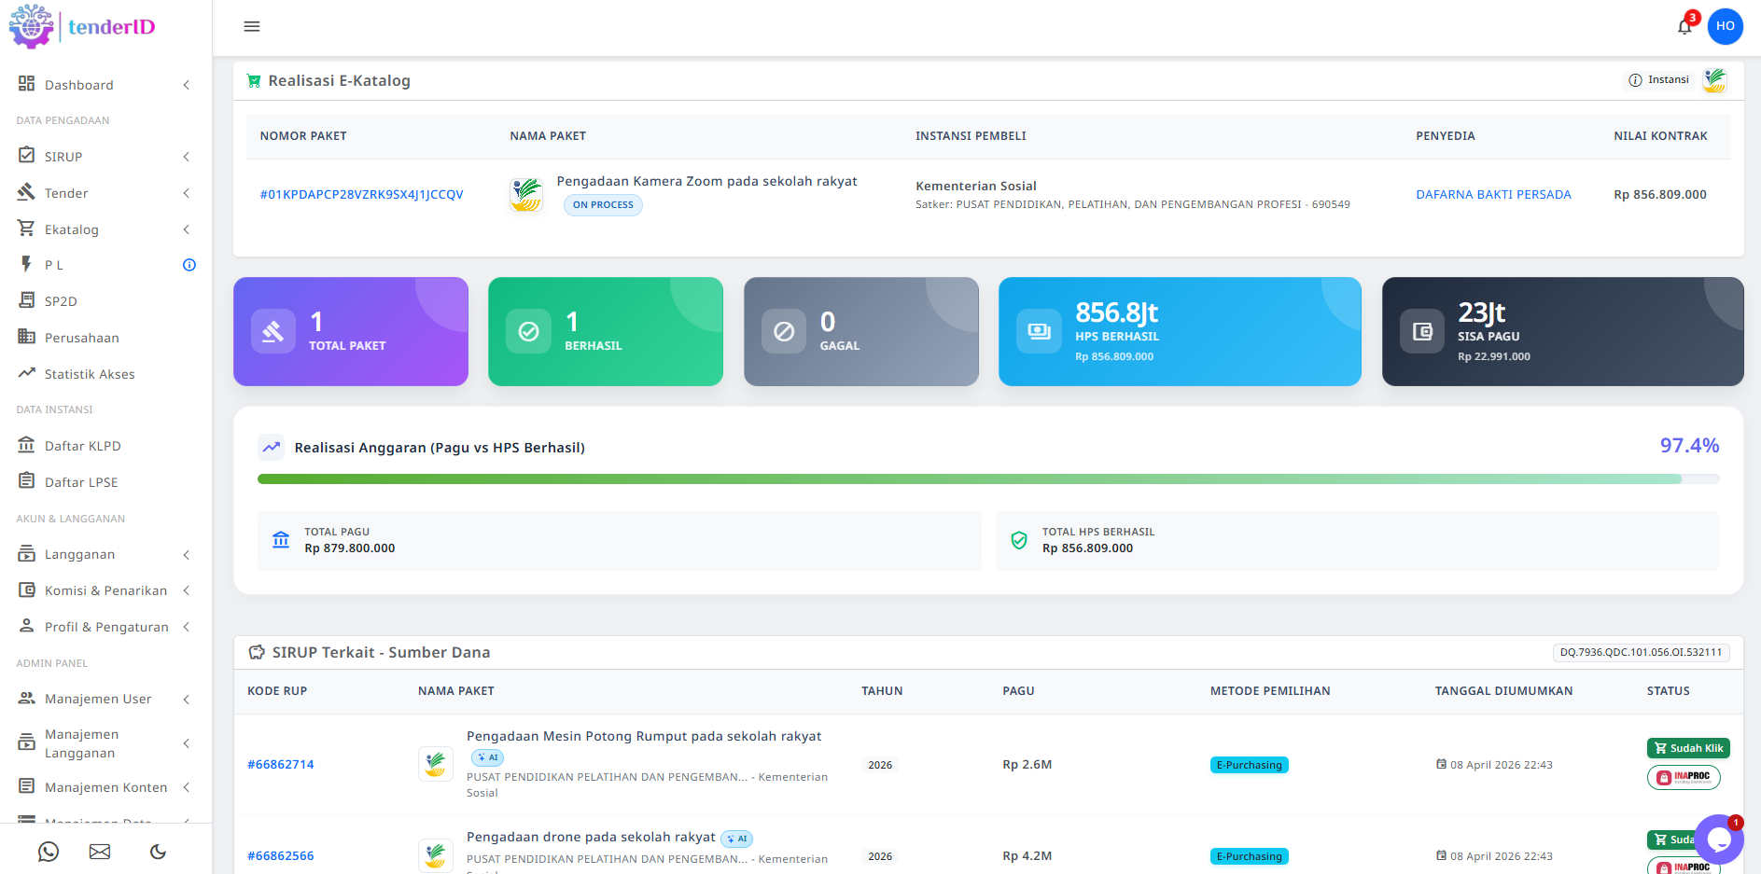Open the notifications bell
This screenshot has height=874, width=1761.
point(1684,26)
